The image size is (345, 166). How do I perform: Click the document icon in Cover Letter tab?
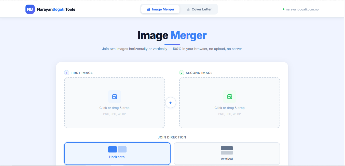click(188, 9)
